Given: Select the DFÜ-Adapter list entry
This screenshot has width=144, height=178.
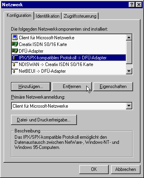Looking at the screenshot, I should click(x=69, y=51).
